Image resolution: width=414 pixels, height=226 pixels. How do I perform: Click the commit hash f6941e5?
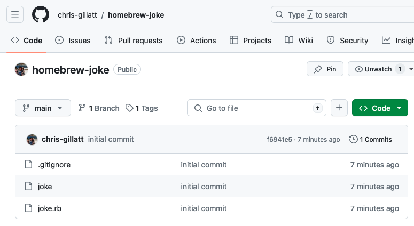pyautogui.click(x=279, y=140)
